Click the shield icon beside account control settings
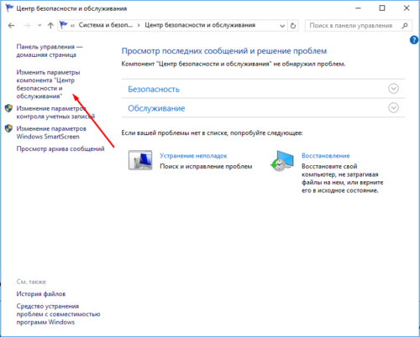 pos(8,108)
